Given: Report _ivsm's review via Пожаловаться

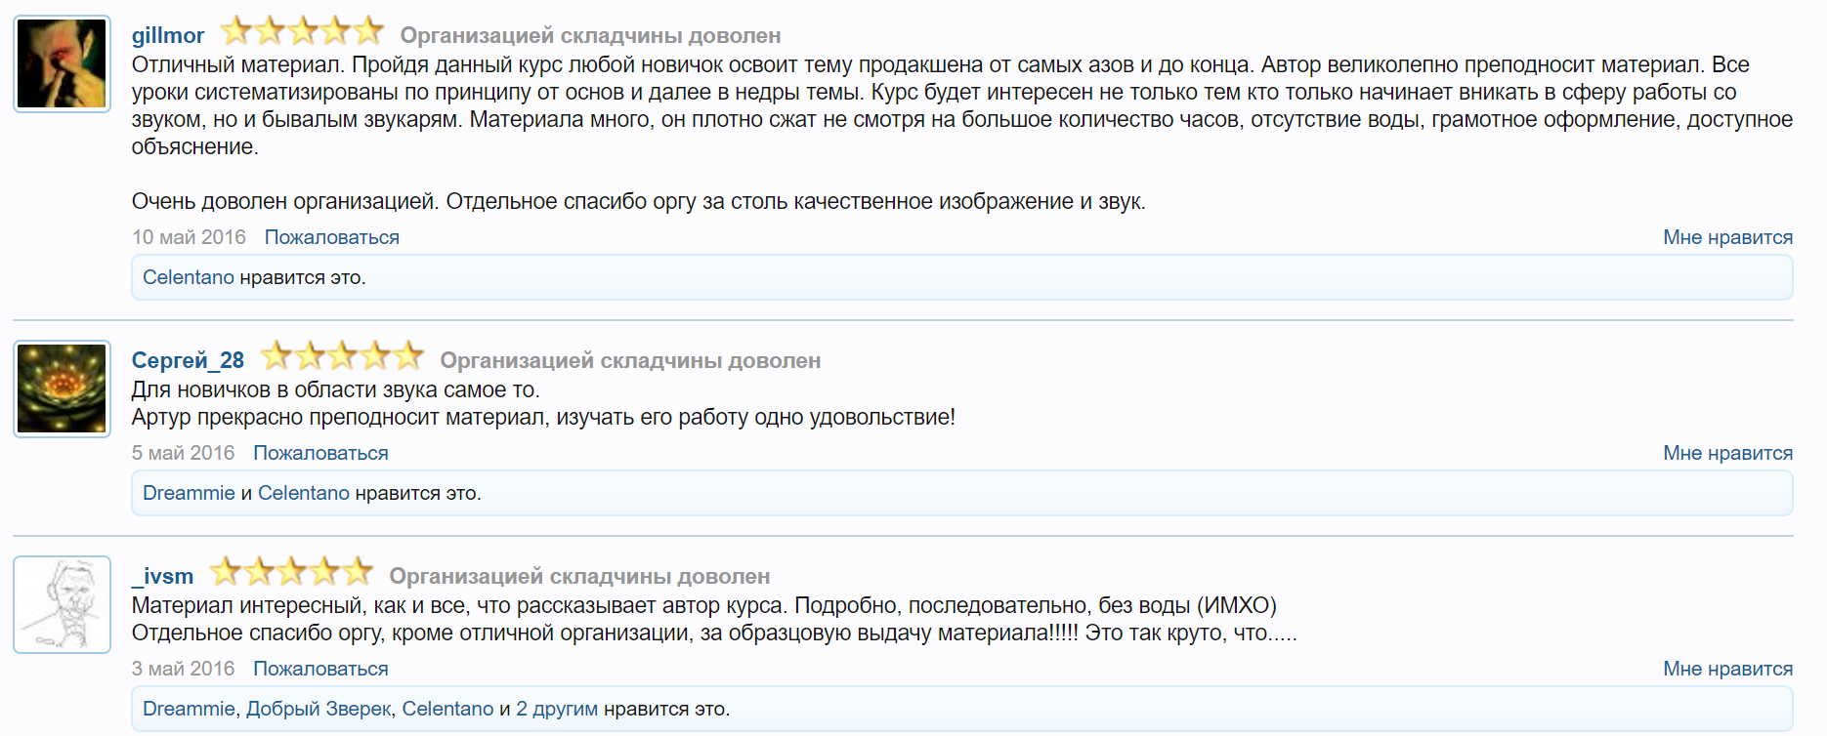Looking at the screenshot, I should click(319, 669).
